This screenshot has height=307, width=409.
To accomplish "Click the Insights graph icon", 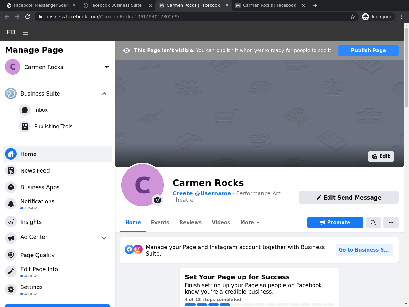I will (11, 222).
